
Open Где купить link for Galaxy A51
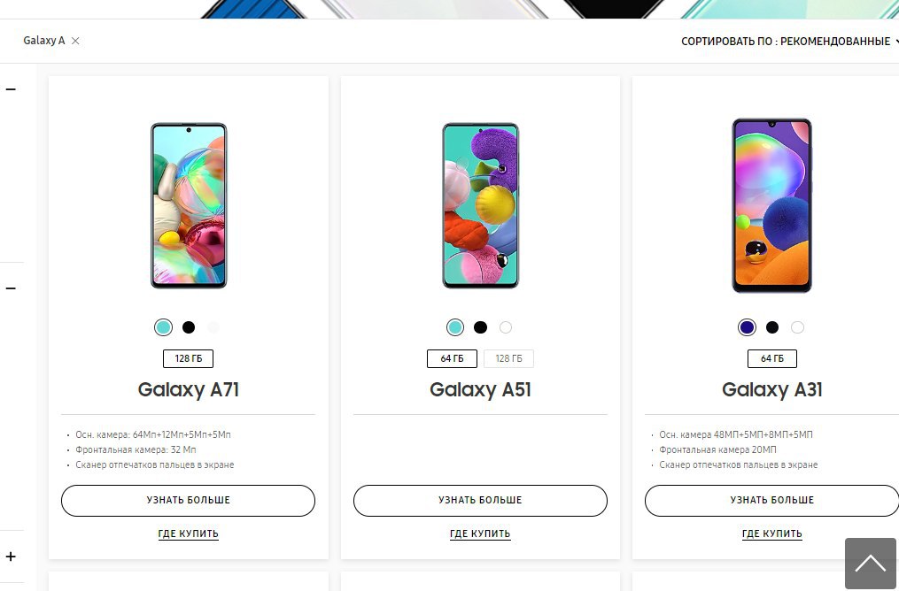[480, 533]
